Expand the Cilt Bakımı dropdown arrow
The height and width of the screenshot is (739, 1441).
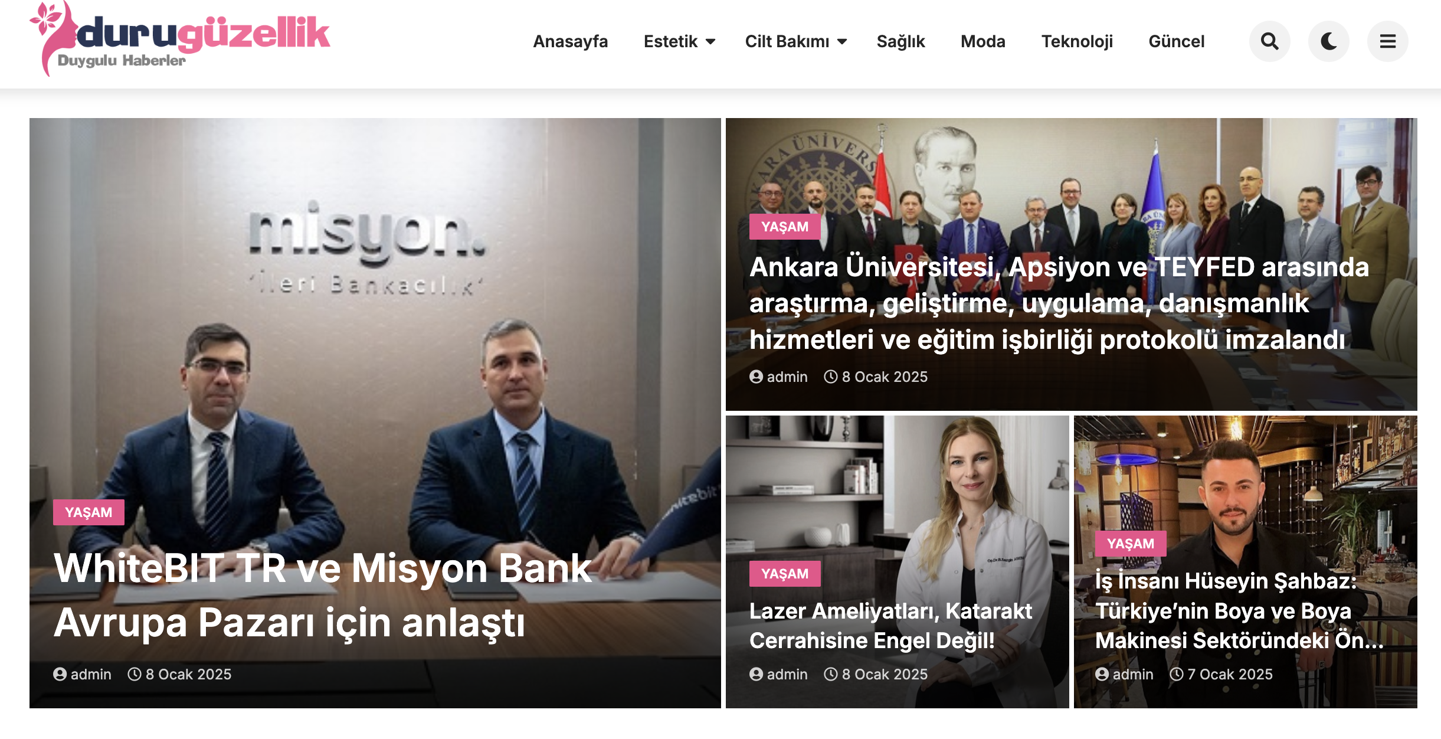tap(842, 41)
